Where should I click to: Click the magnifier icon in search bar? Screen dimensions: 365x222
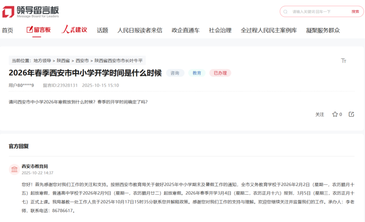pos(285,11)
